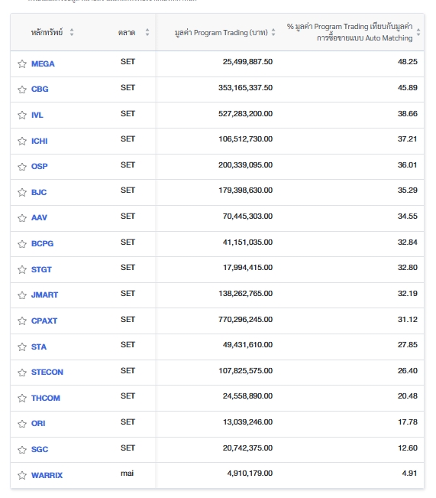Screen dimensions: 436x498
Task: Star the CPAXT row
Action: (x=22, y=321)
